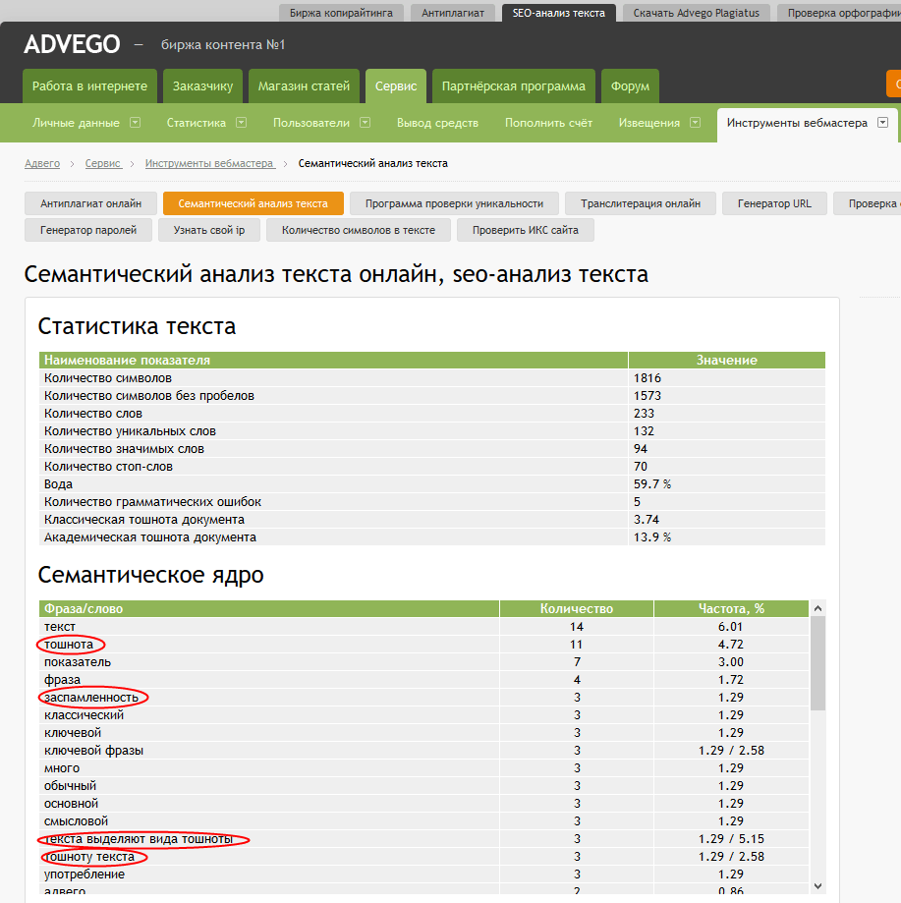Open the Статистика dropdown arrow
Viewport: 901px width, 903px height.
coord(241,123)
